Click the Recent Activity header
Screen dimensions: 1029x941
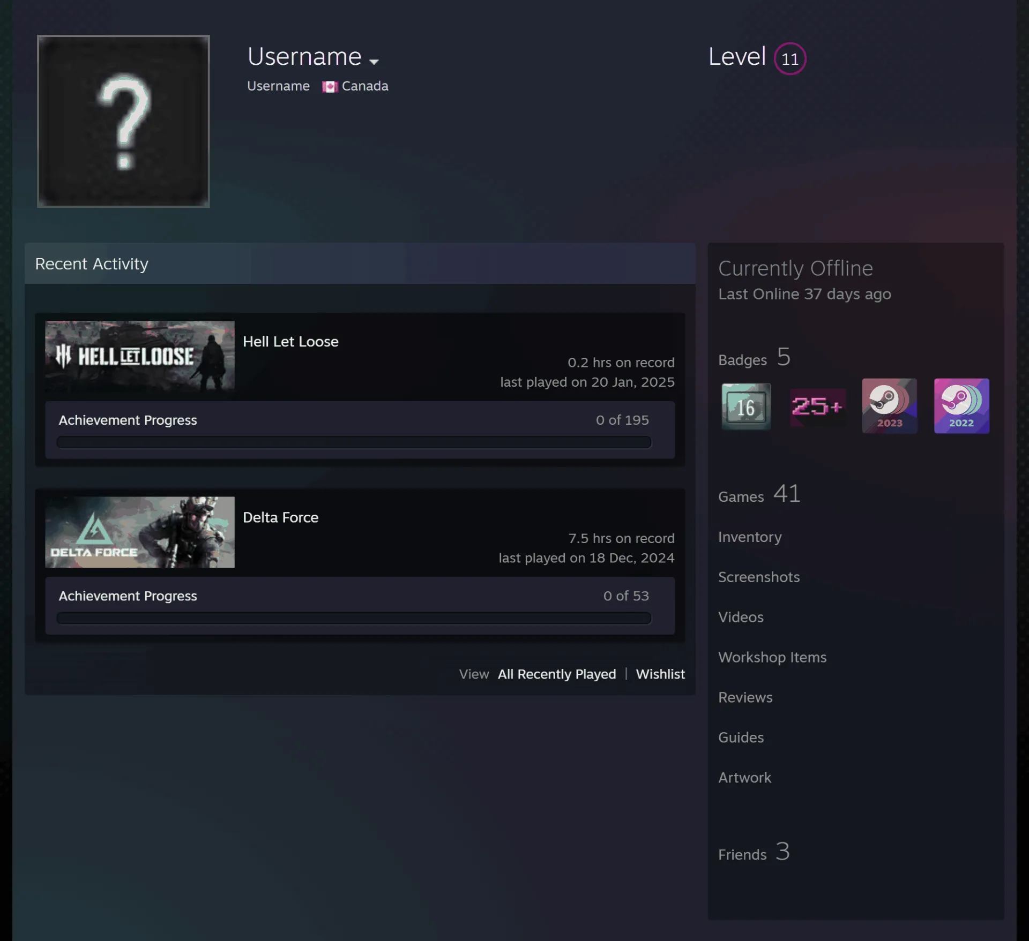360,264
